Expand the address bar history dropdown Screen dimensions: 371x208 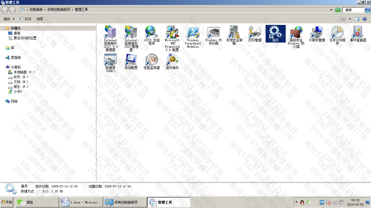331,10
